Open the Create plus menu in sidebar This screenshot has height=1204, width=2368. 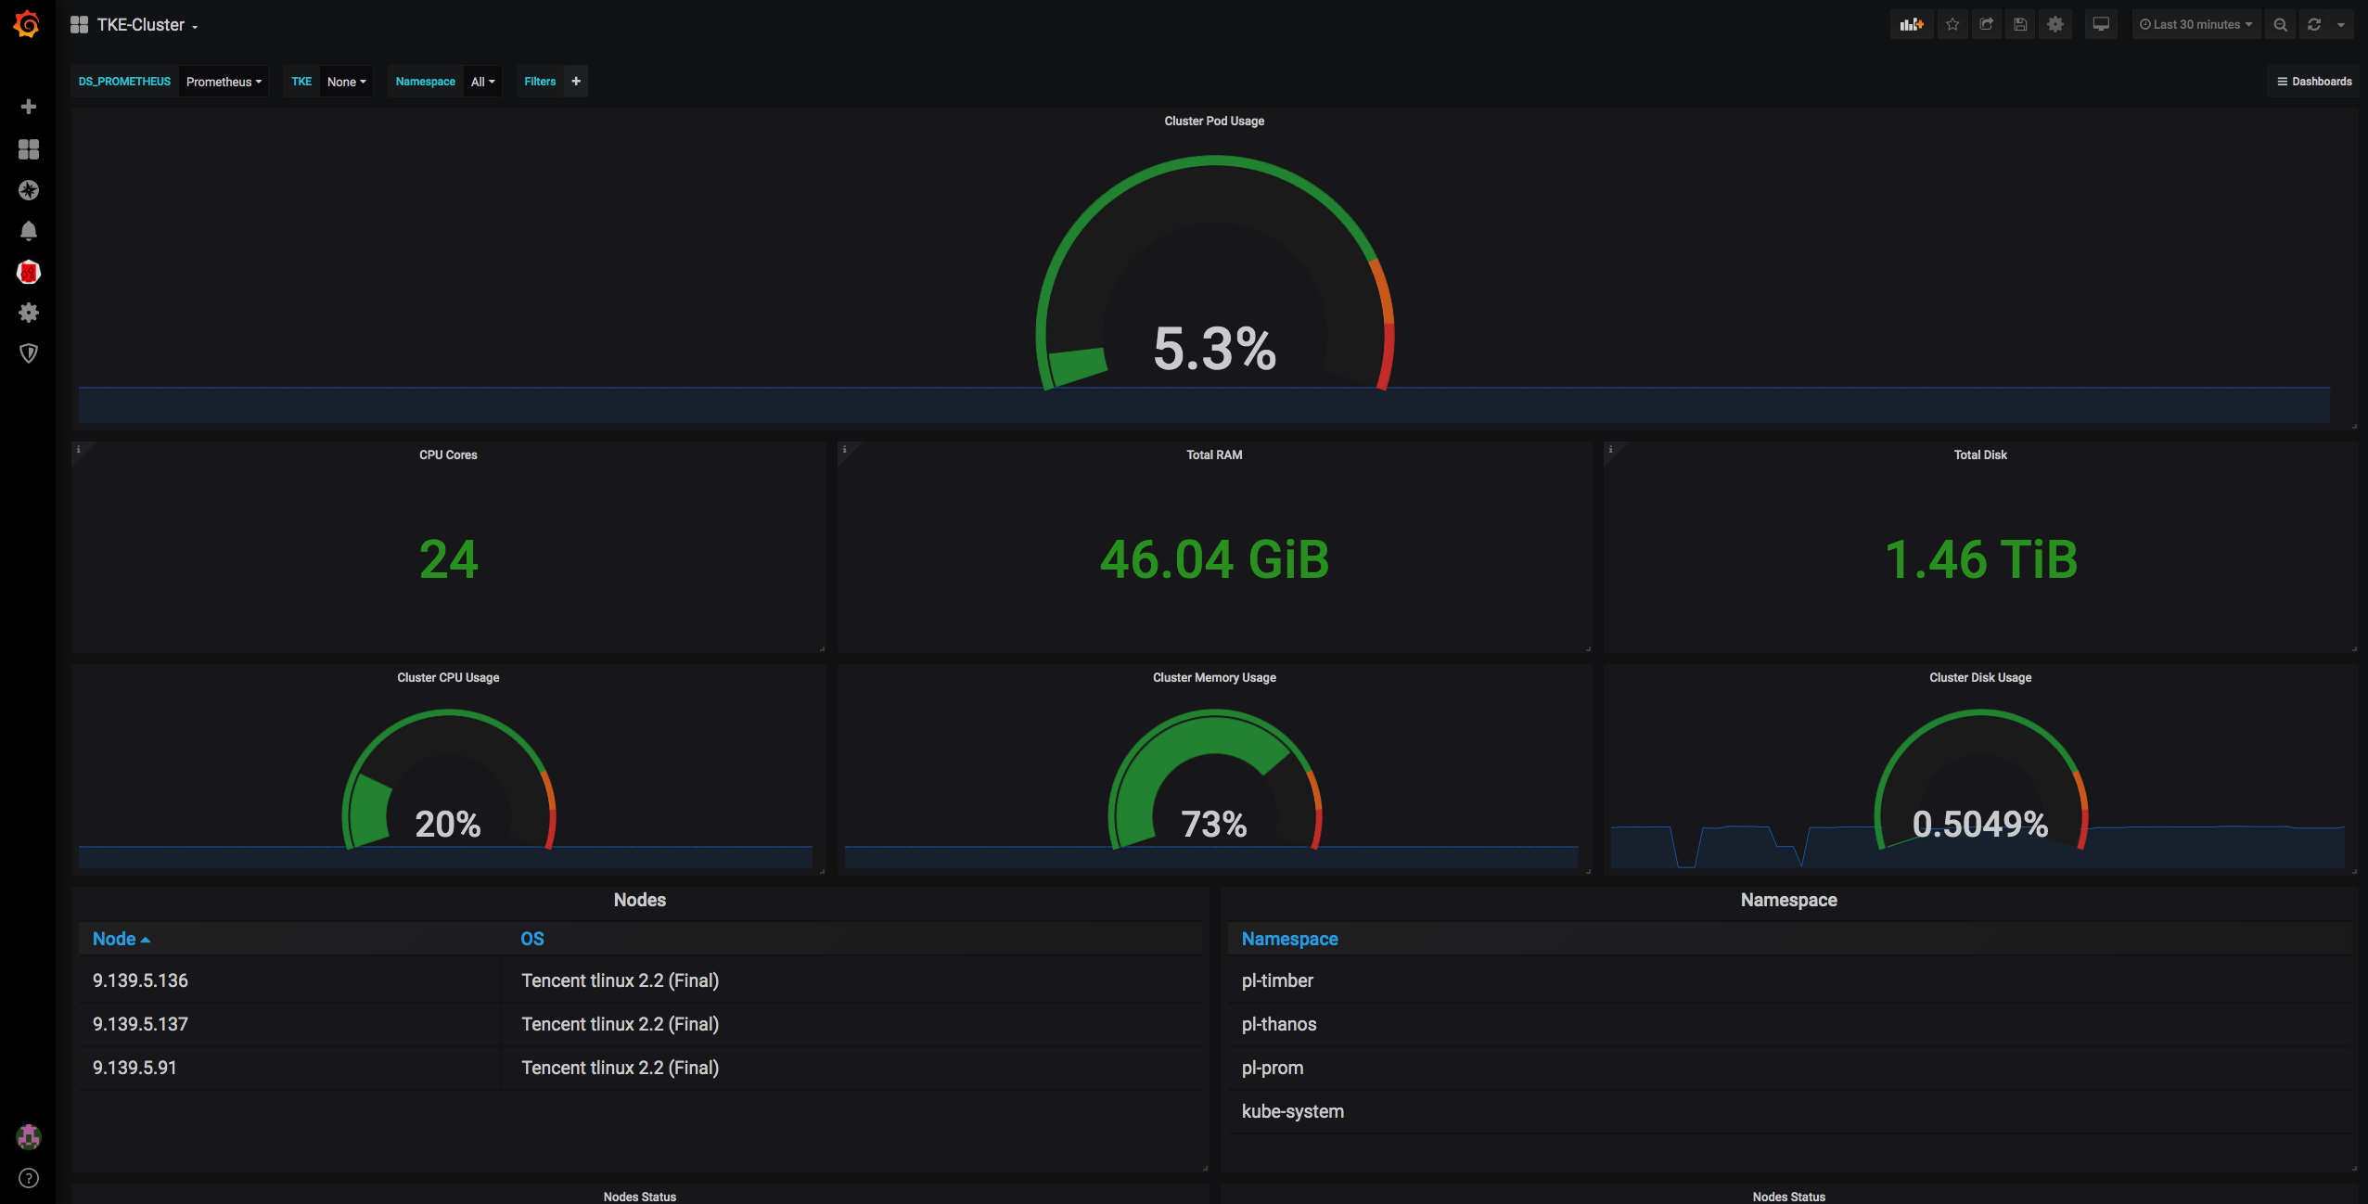pyautogui.click(x=29, y=107)
